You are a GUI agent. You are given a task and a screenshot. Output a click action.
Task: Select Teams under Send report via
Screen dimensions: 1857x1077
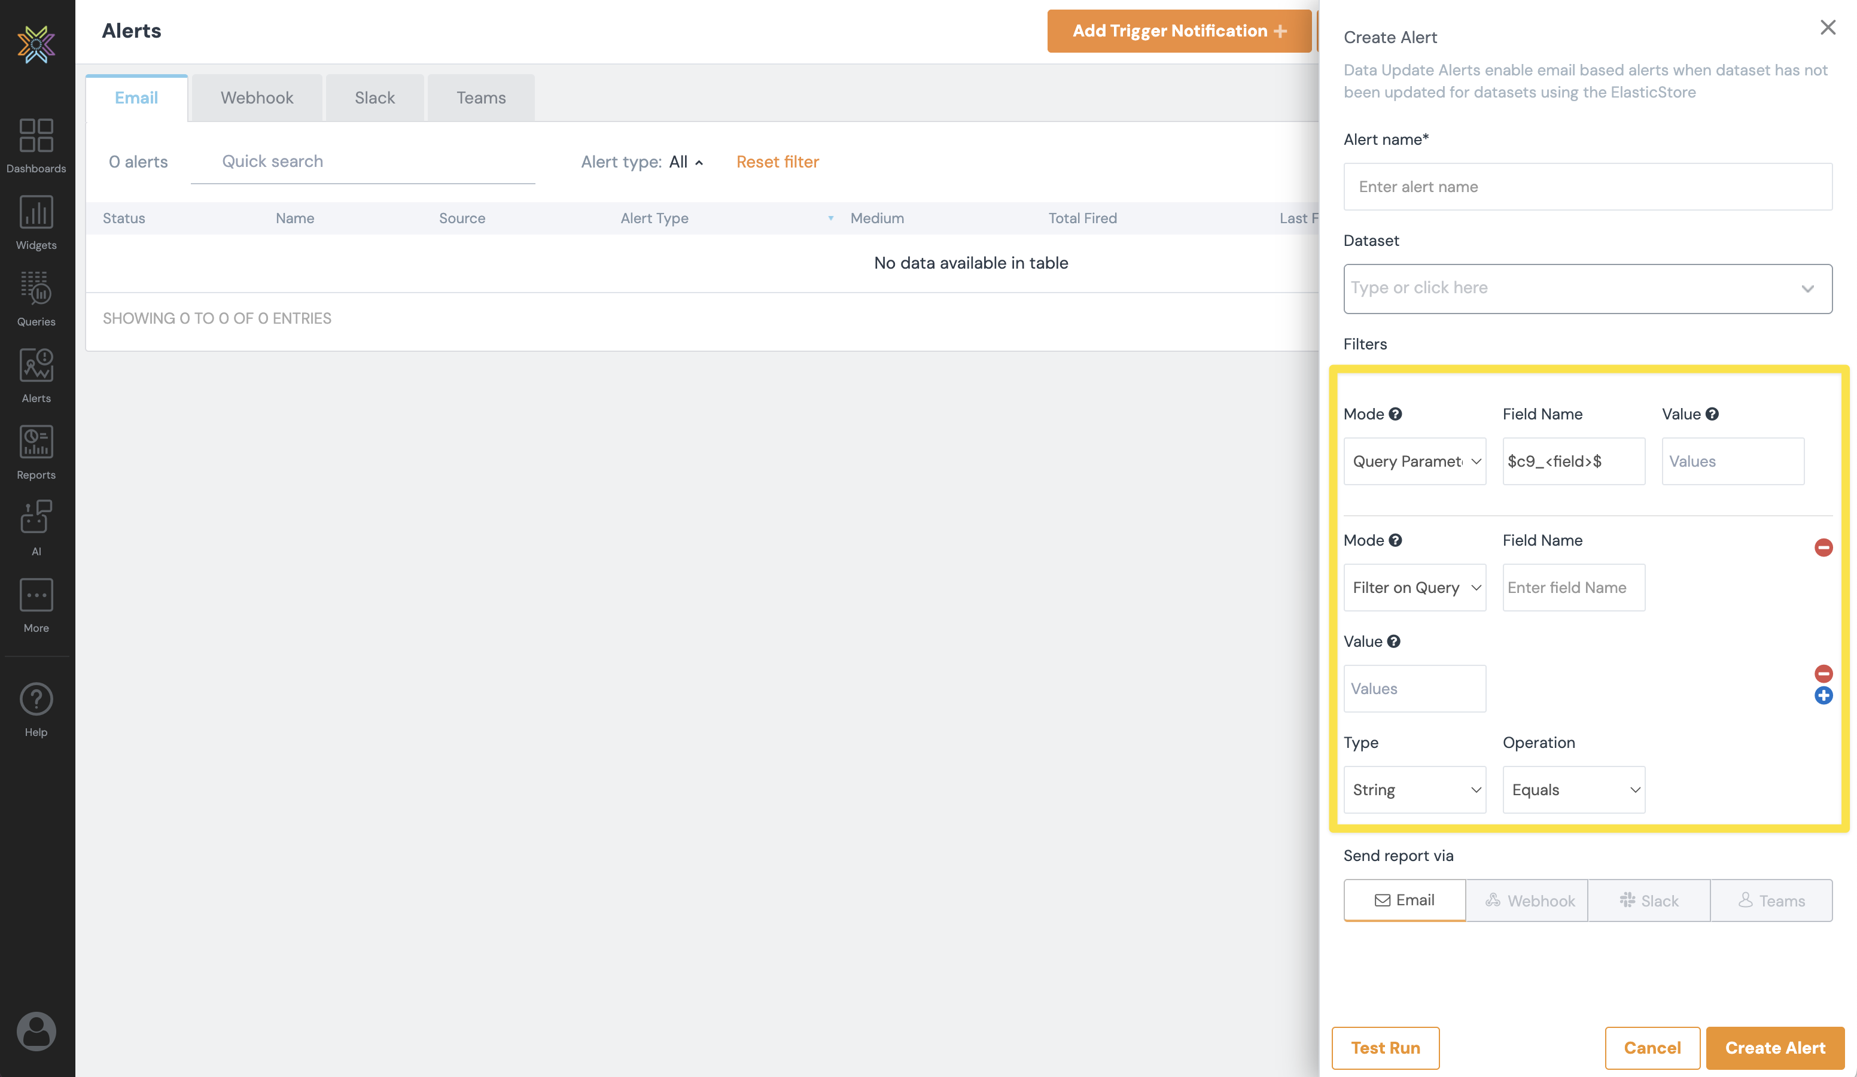pyautogui.click(x=1771, y=900)
